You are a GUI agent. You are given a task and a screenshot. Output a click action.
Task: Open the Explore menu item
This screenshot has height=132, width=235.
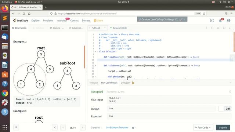[35, 21]
